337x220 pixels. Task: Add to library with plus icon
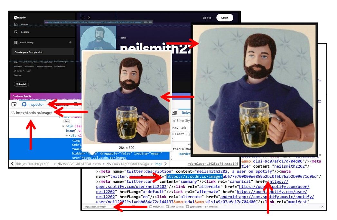click(x=70, y=42)
